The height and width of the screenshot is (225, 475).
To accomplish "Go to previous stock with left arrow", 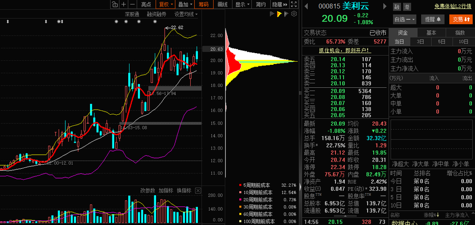I will pos(306,6).
